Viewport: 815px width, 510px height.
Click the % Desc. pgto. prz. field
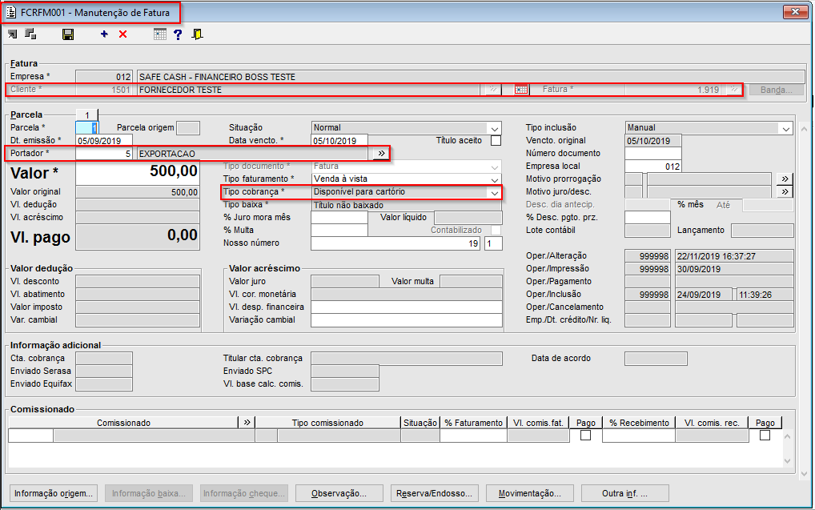(648, 217)
